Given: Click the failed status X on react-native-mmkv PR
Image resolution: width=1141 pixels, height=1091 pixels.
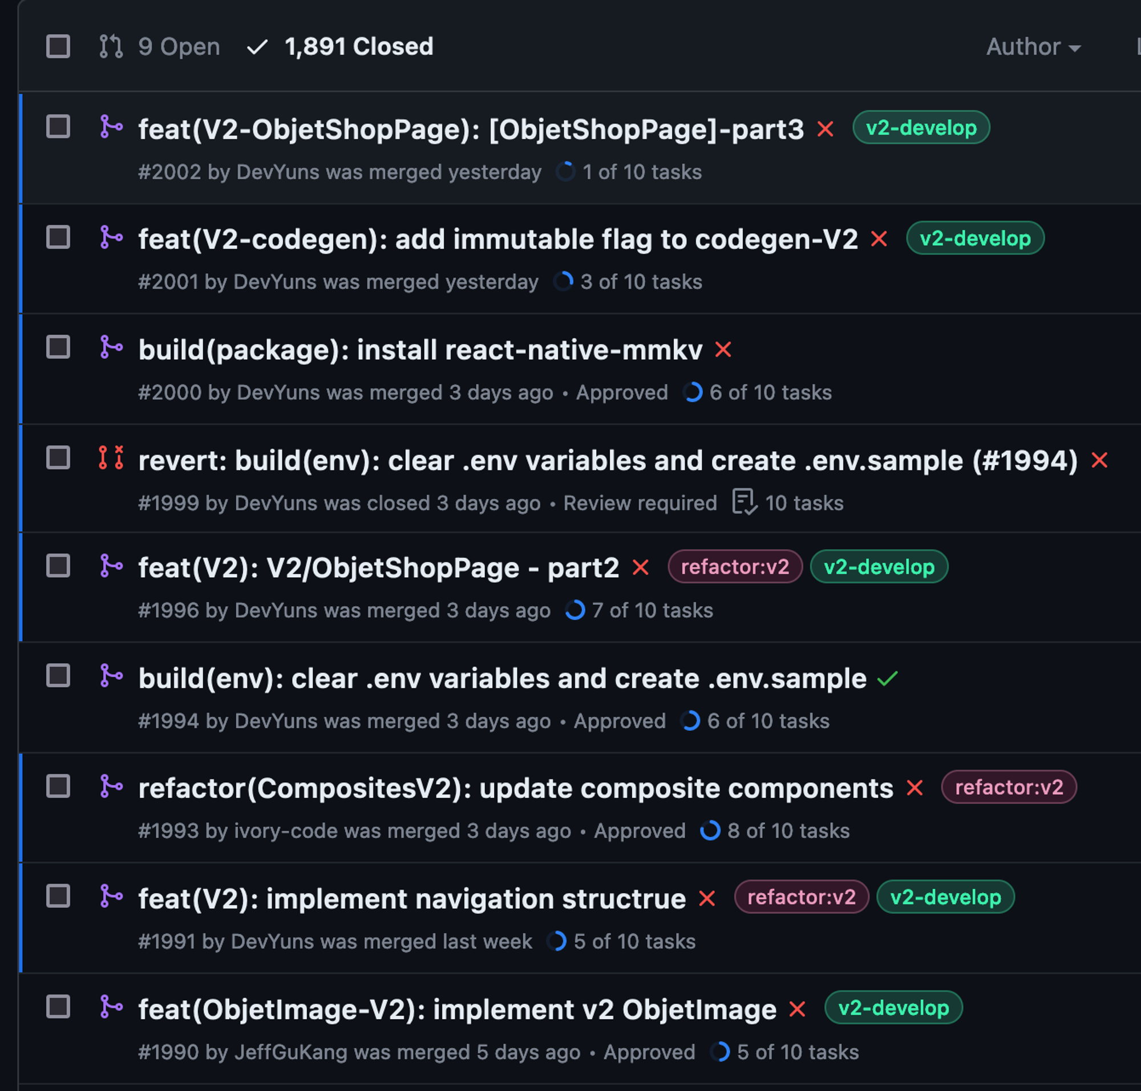Looking at the screenshot, I should click(x=723, y=350).
